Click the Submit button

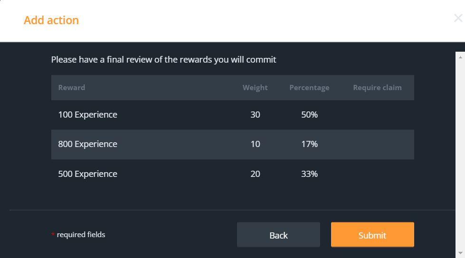pyautogui.click(x=372, y=235)
